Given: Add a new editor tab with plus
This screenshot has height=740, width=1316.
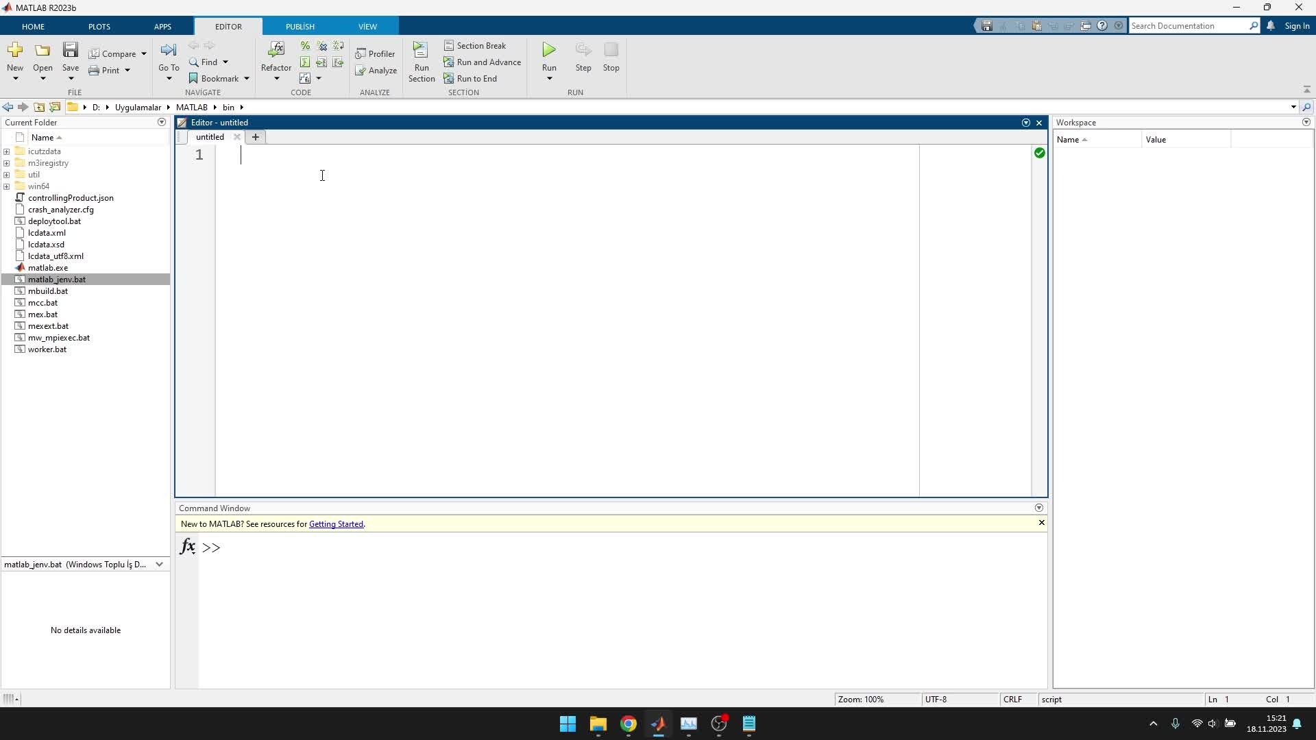Looking at the screenshot, I should point(256,137).
